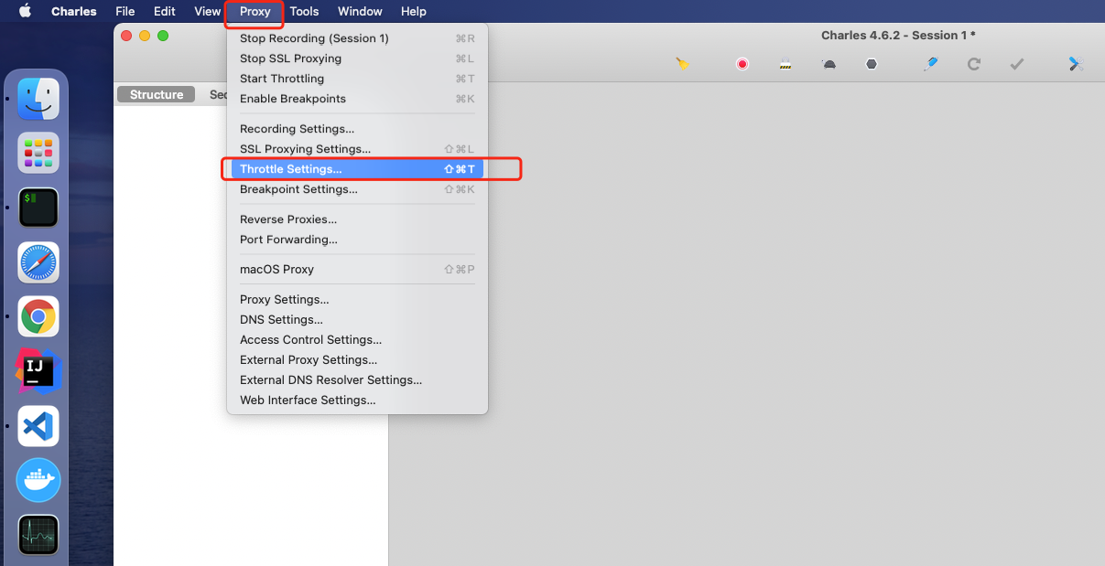
Task: Open the Apple menu
Action: (25, 11)
